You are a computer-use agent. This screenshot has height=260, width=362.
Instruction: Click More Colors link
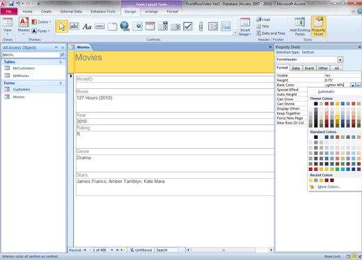(x=329, y=187)
